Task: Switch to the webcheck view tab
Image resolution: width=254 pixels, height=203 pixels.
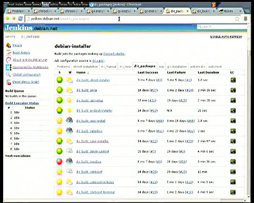Action: tap(215, 67)
